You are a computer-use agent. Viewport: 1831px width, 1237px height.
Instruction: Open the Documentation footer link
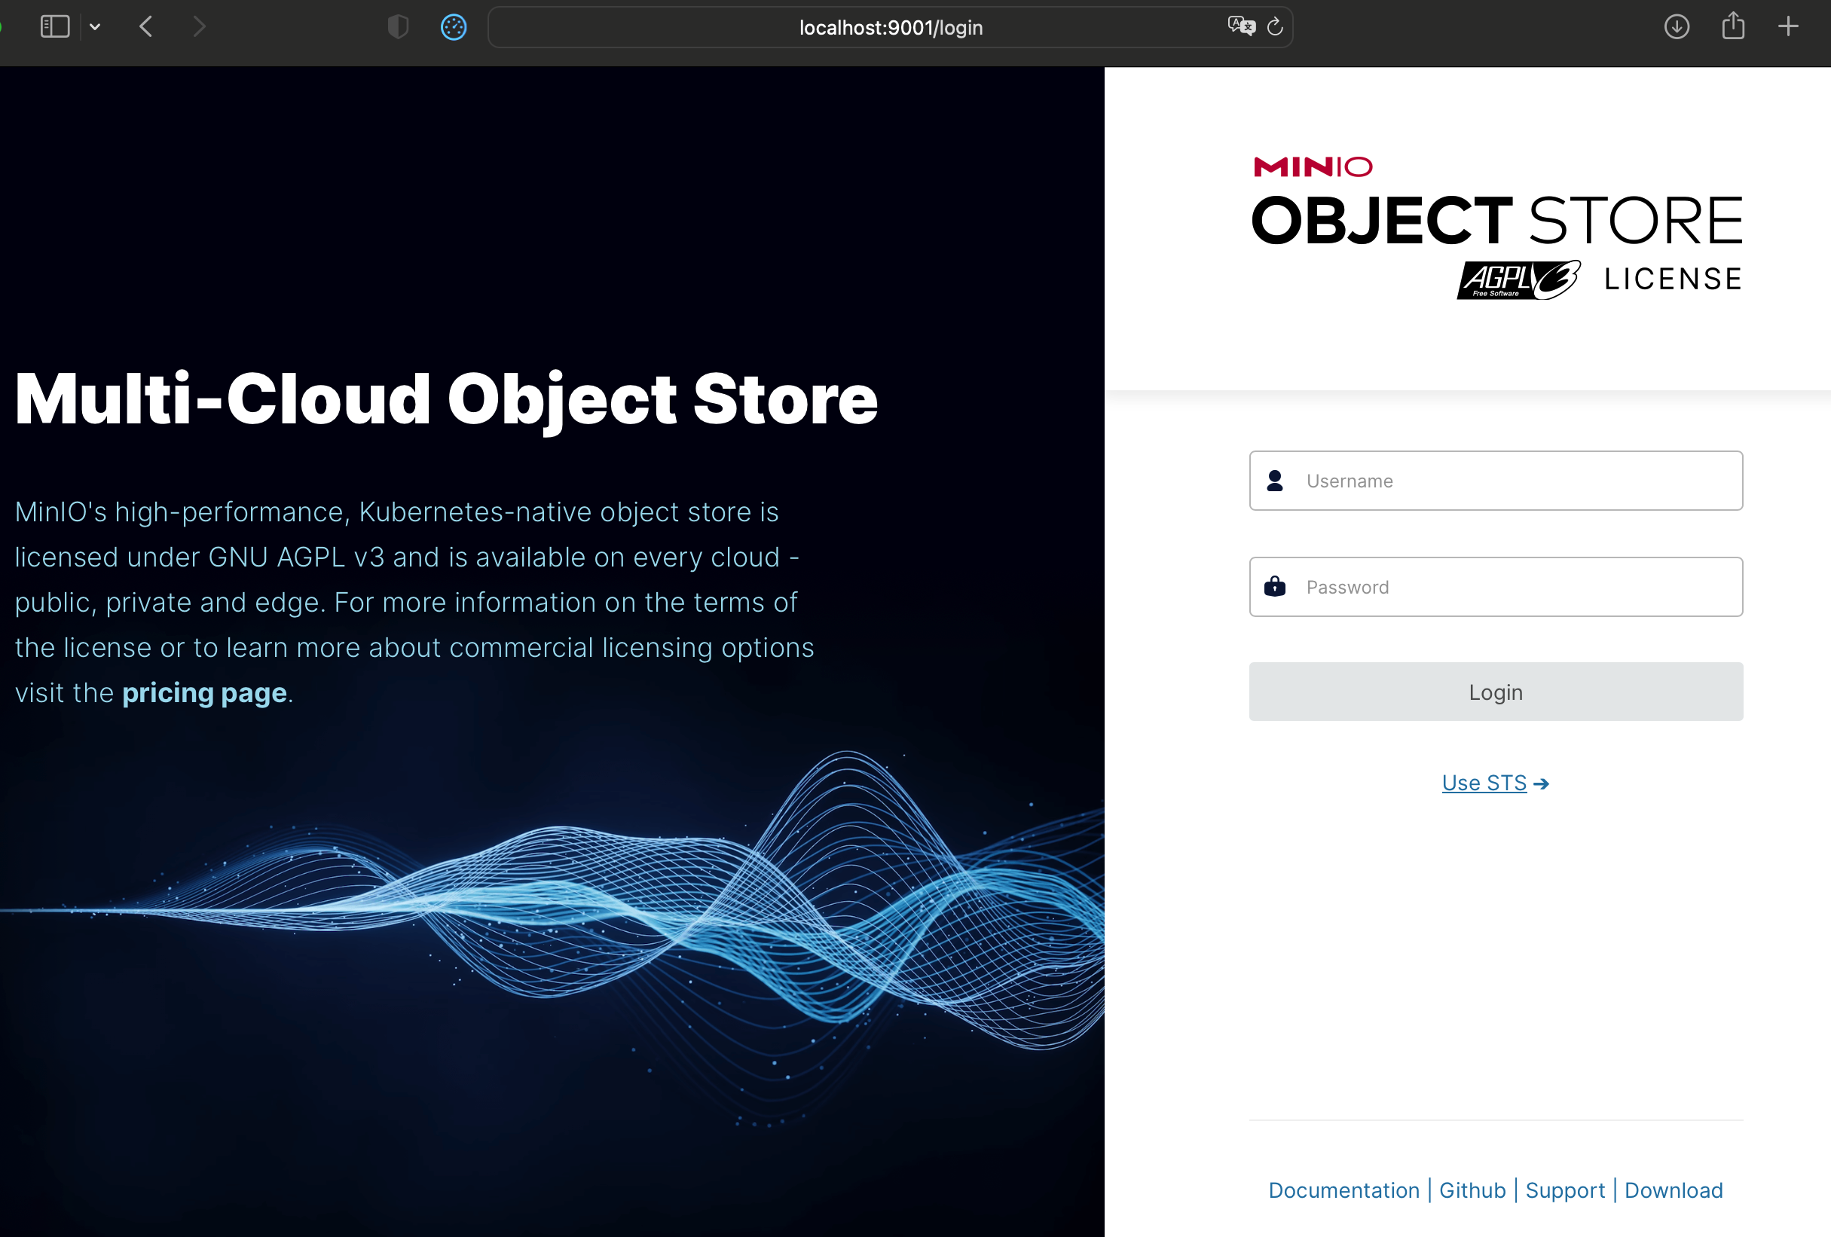tap(1343, 1190)
